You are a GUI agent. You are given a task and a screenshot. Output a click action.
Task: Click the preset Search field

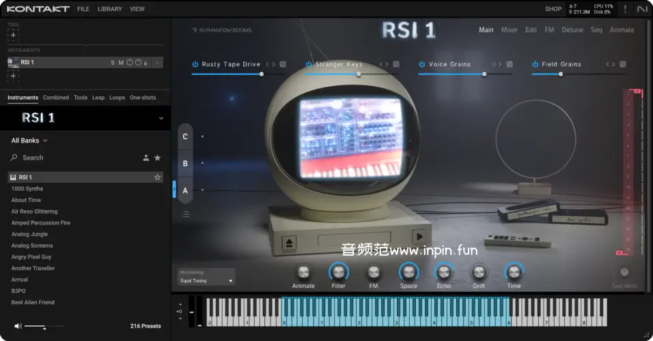tap(75, 158)
